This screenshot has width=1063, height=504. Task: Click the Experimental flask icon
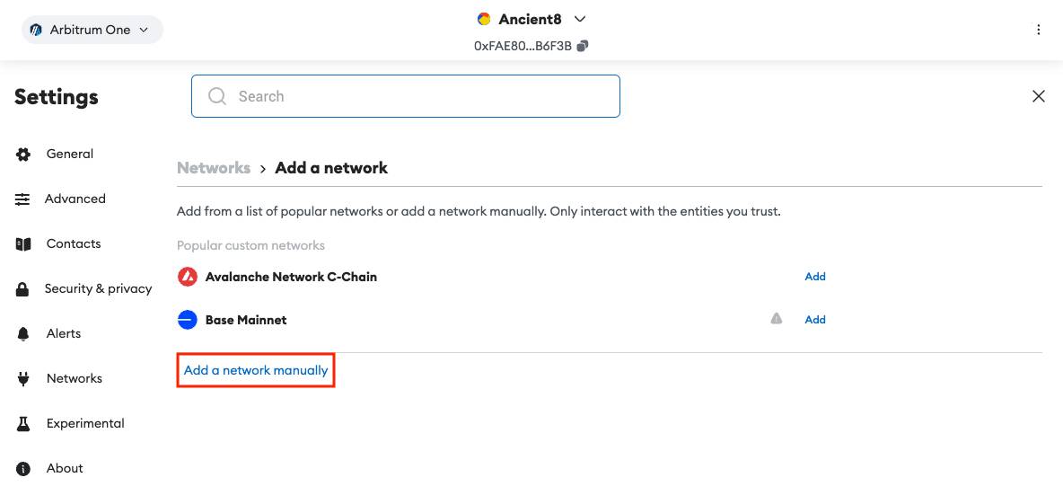coord(23,424)
